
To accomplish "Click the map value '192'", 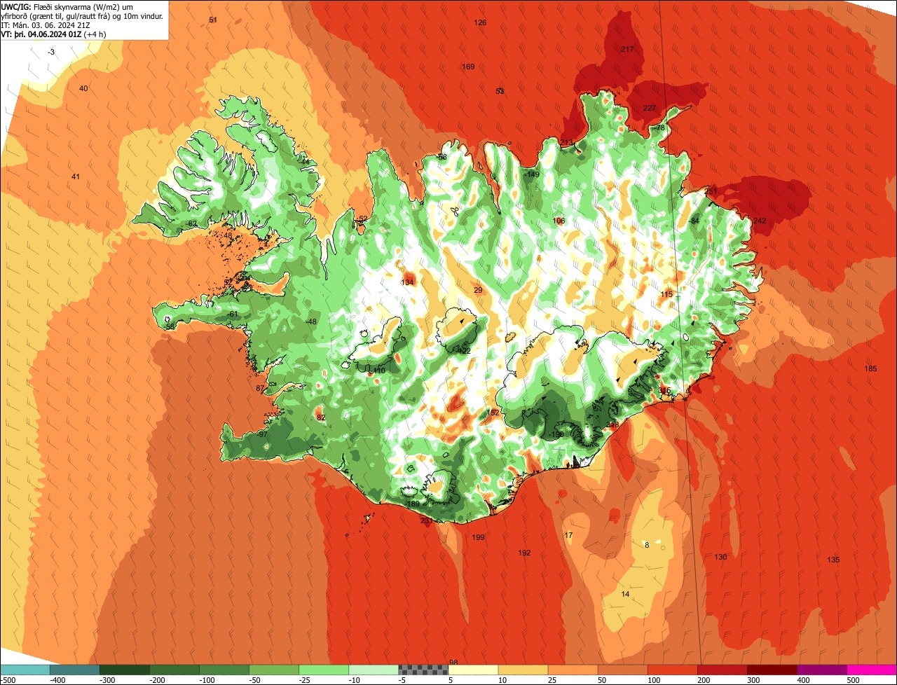I will click(x=524, y=553).
